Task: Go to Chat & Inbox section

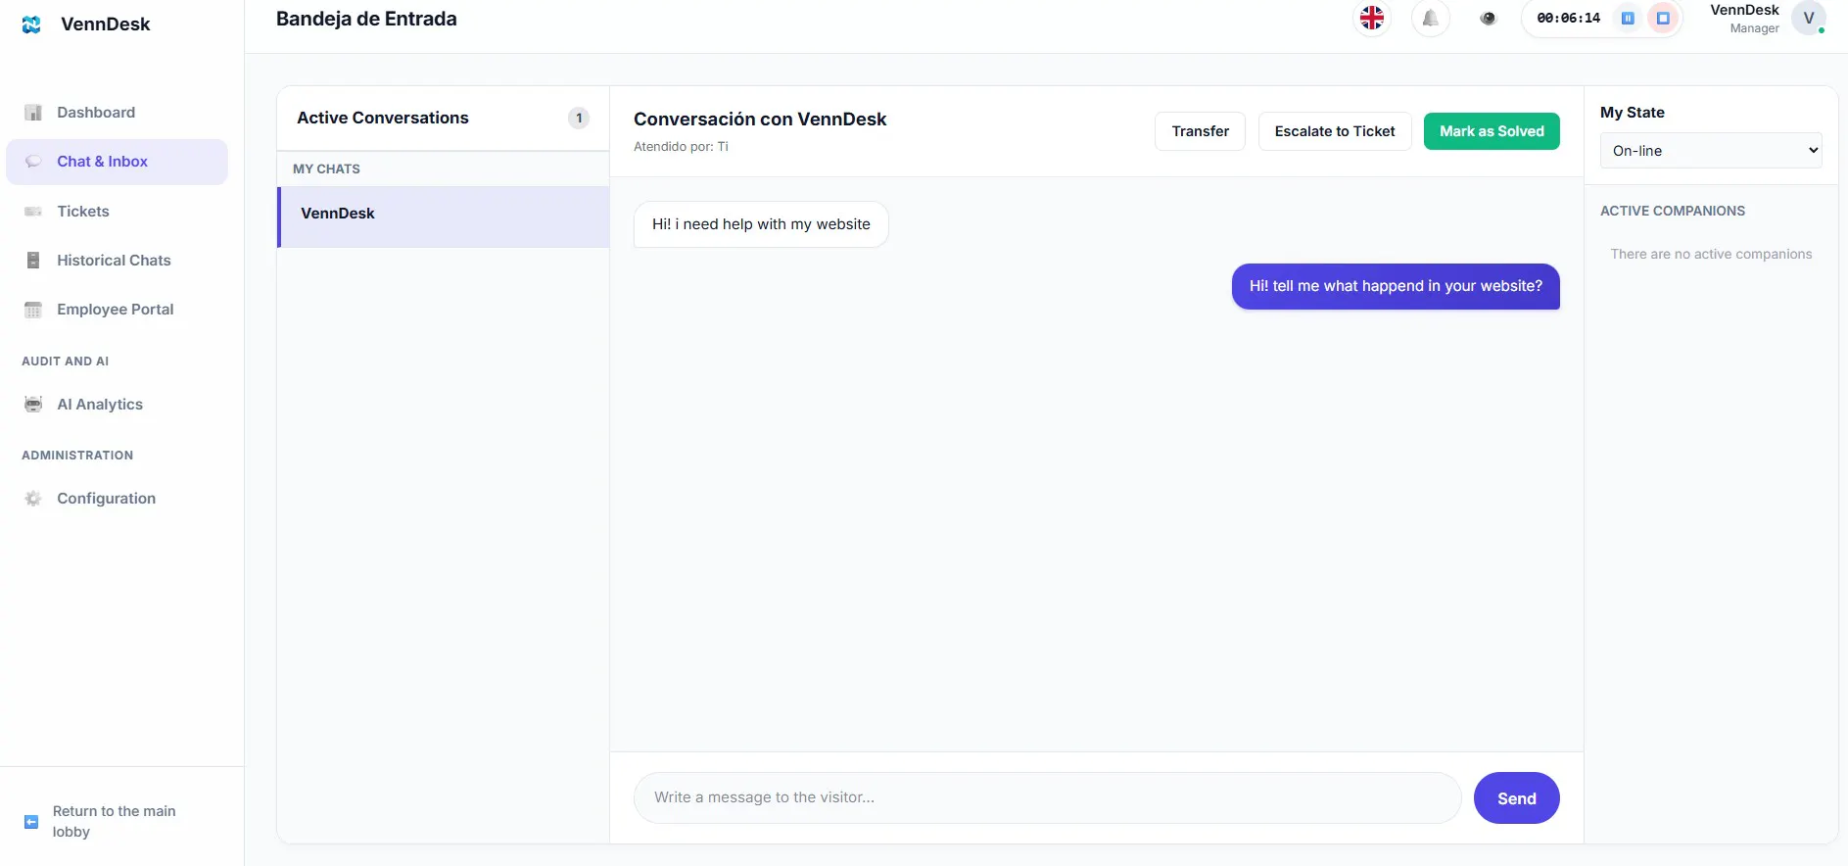Action: click(117, 162)
